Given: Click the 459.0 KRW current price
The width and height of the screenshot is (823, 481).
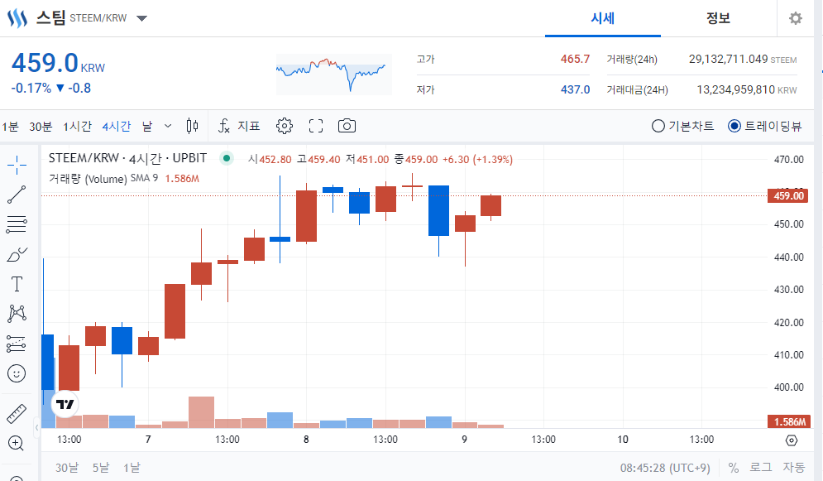Looking at the screenshot, I should [58, 63].
